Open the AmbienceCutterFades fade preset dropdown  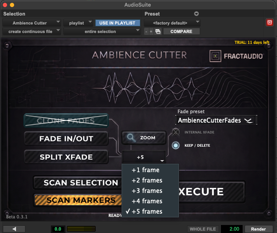pos(216,120)
